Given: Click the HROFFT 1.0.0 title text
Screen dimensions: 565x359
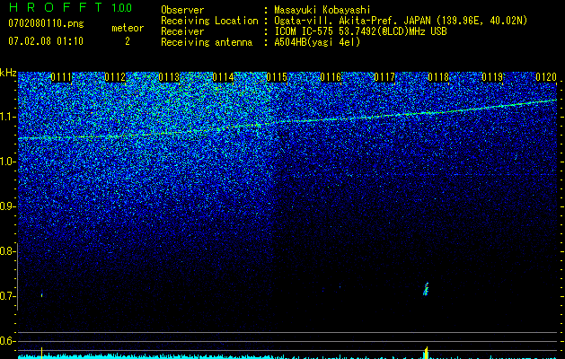Looking at the screenshot, I should 70,7.
